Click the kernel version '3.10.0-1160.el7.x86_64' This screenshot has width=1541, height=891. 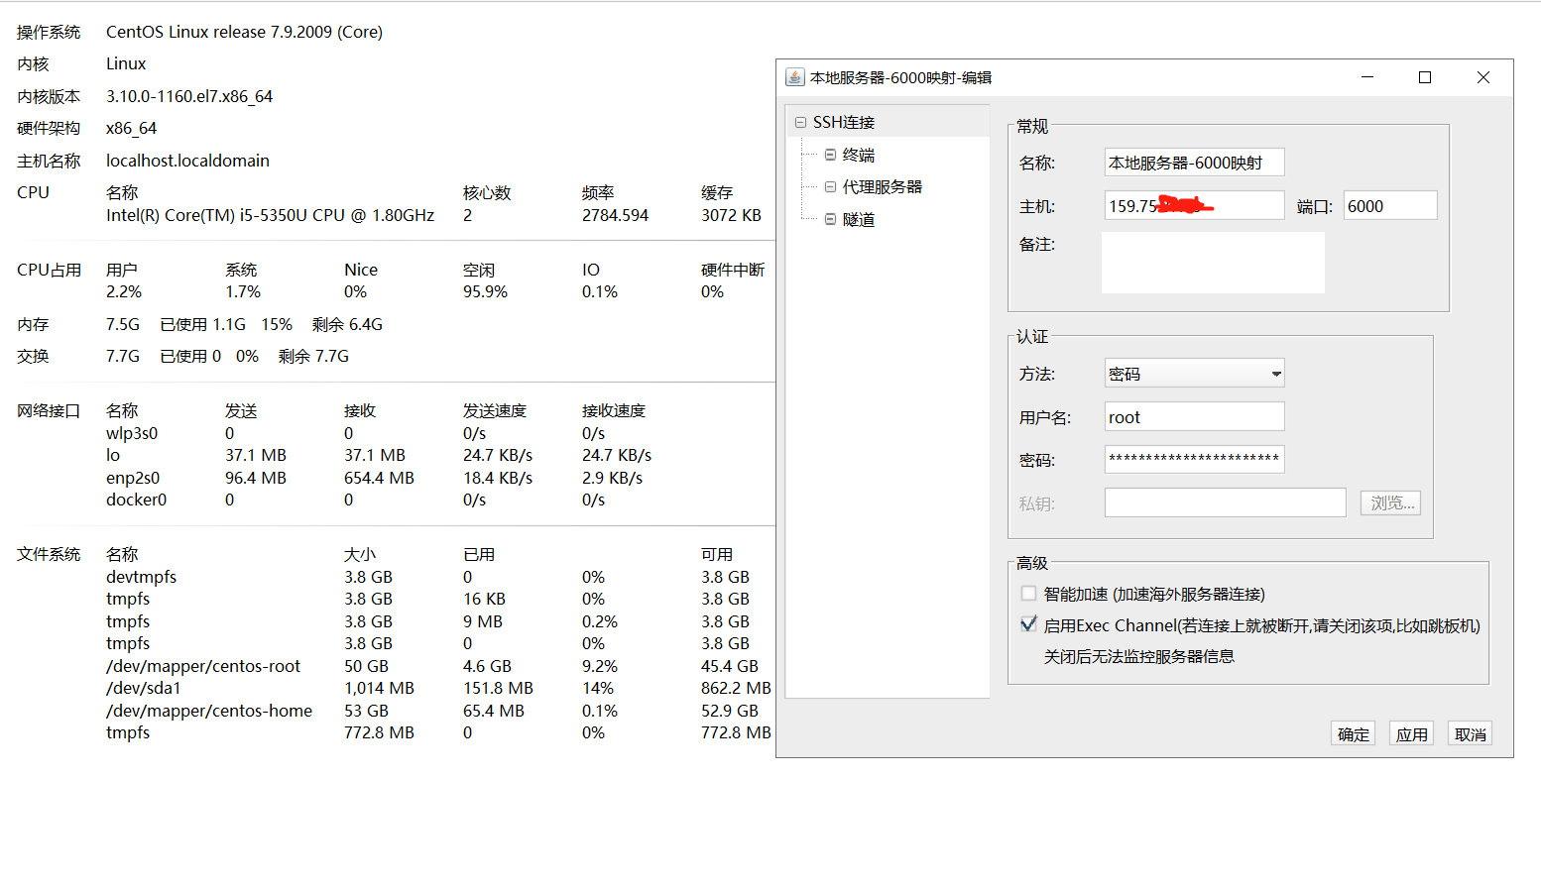coord(189,96)
